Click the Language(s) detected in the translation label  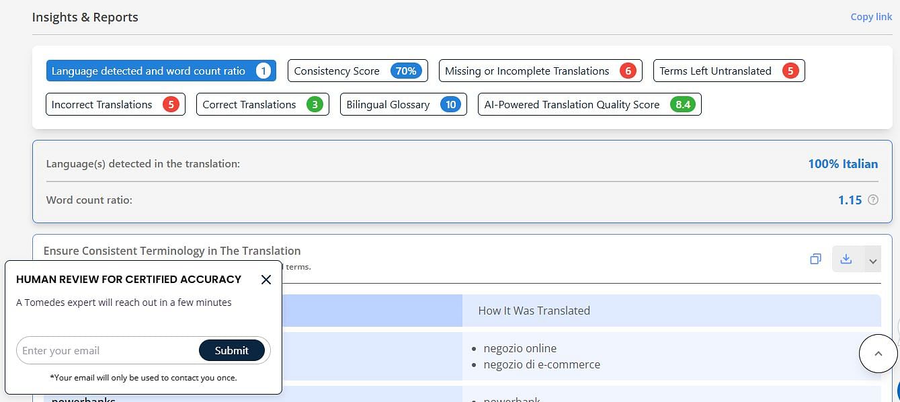click(x=143, y=163)
